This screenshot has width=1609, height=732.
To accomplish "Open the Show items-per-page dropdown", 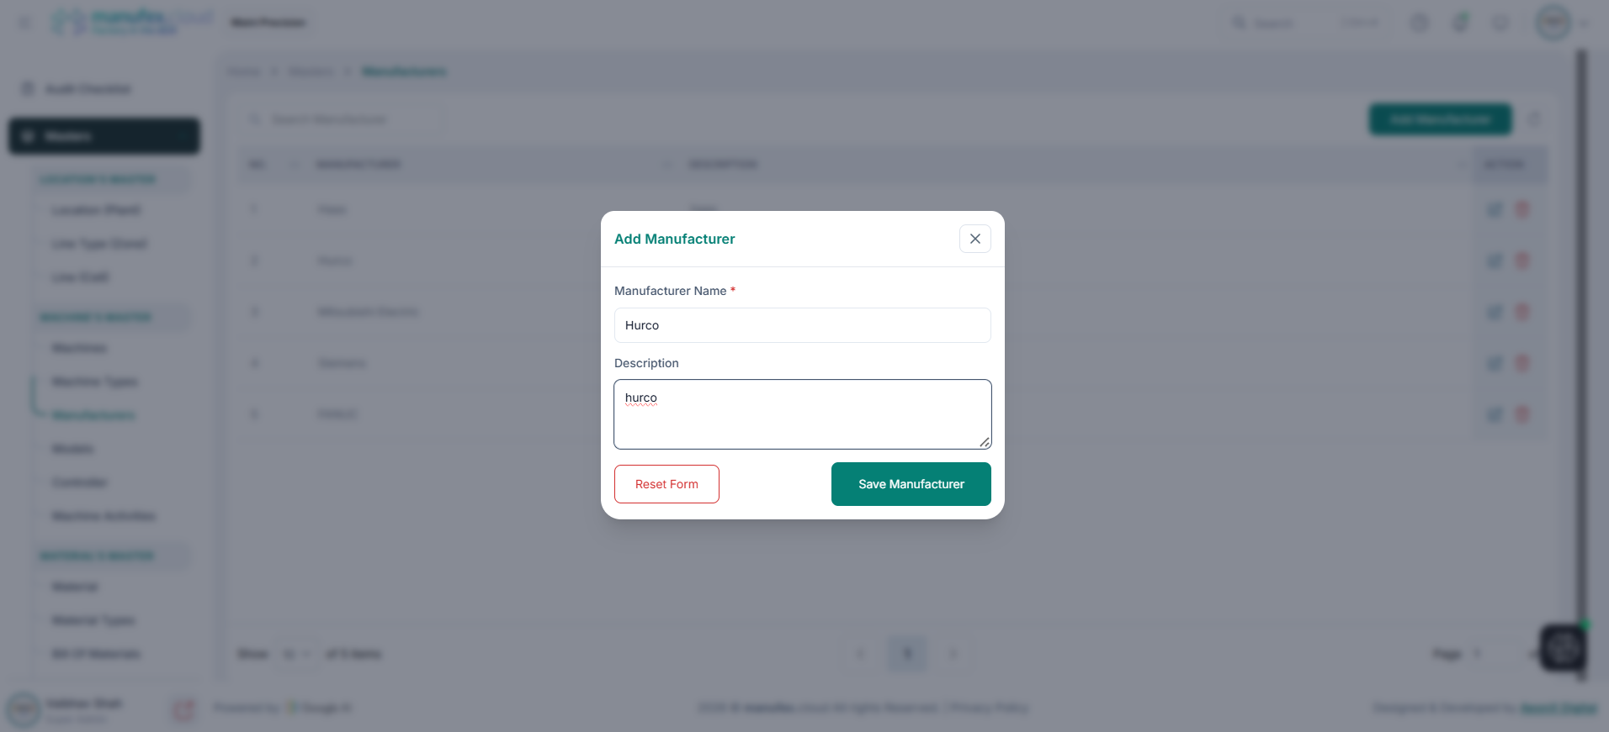I will click(296, 654).
